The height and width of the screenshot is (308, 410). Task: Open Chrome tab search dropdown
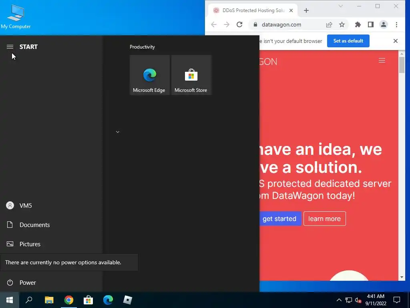pyautogui.click(x=340, y=6)
